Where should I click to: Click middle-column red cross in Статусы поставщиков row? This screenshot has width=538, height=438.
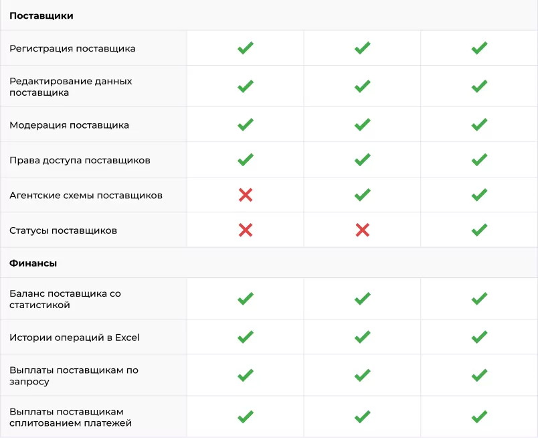click(362, 230)
